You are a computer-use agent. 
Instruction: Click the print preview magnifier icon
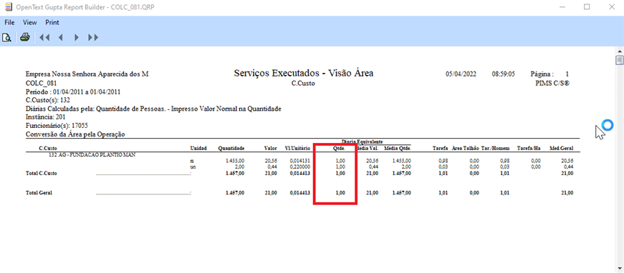tap(6, 38)
